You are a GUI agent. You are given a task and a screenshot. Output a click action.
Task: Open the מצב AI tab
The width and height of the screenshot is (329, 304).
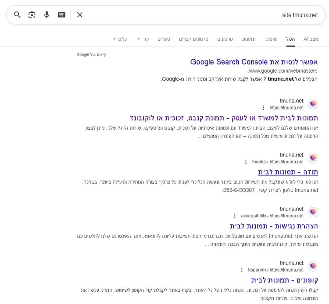[311, 39]
